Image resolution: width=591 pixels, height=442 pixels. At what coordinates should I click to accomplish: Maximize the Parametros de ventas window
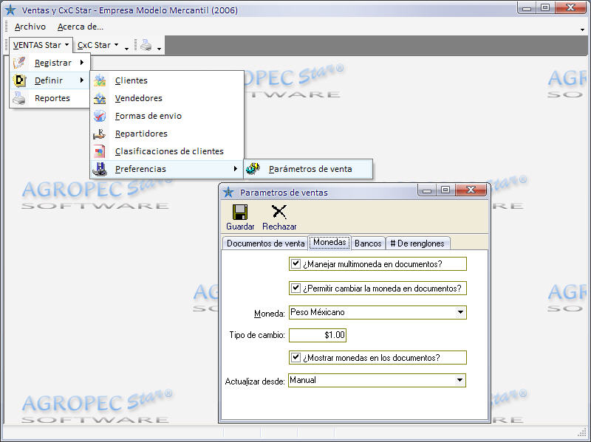point(445,190)
